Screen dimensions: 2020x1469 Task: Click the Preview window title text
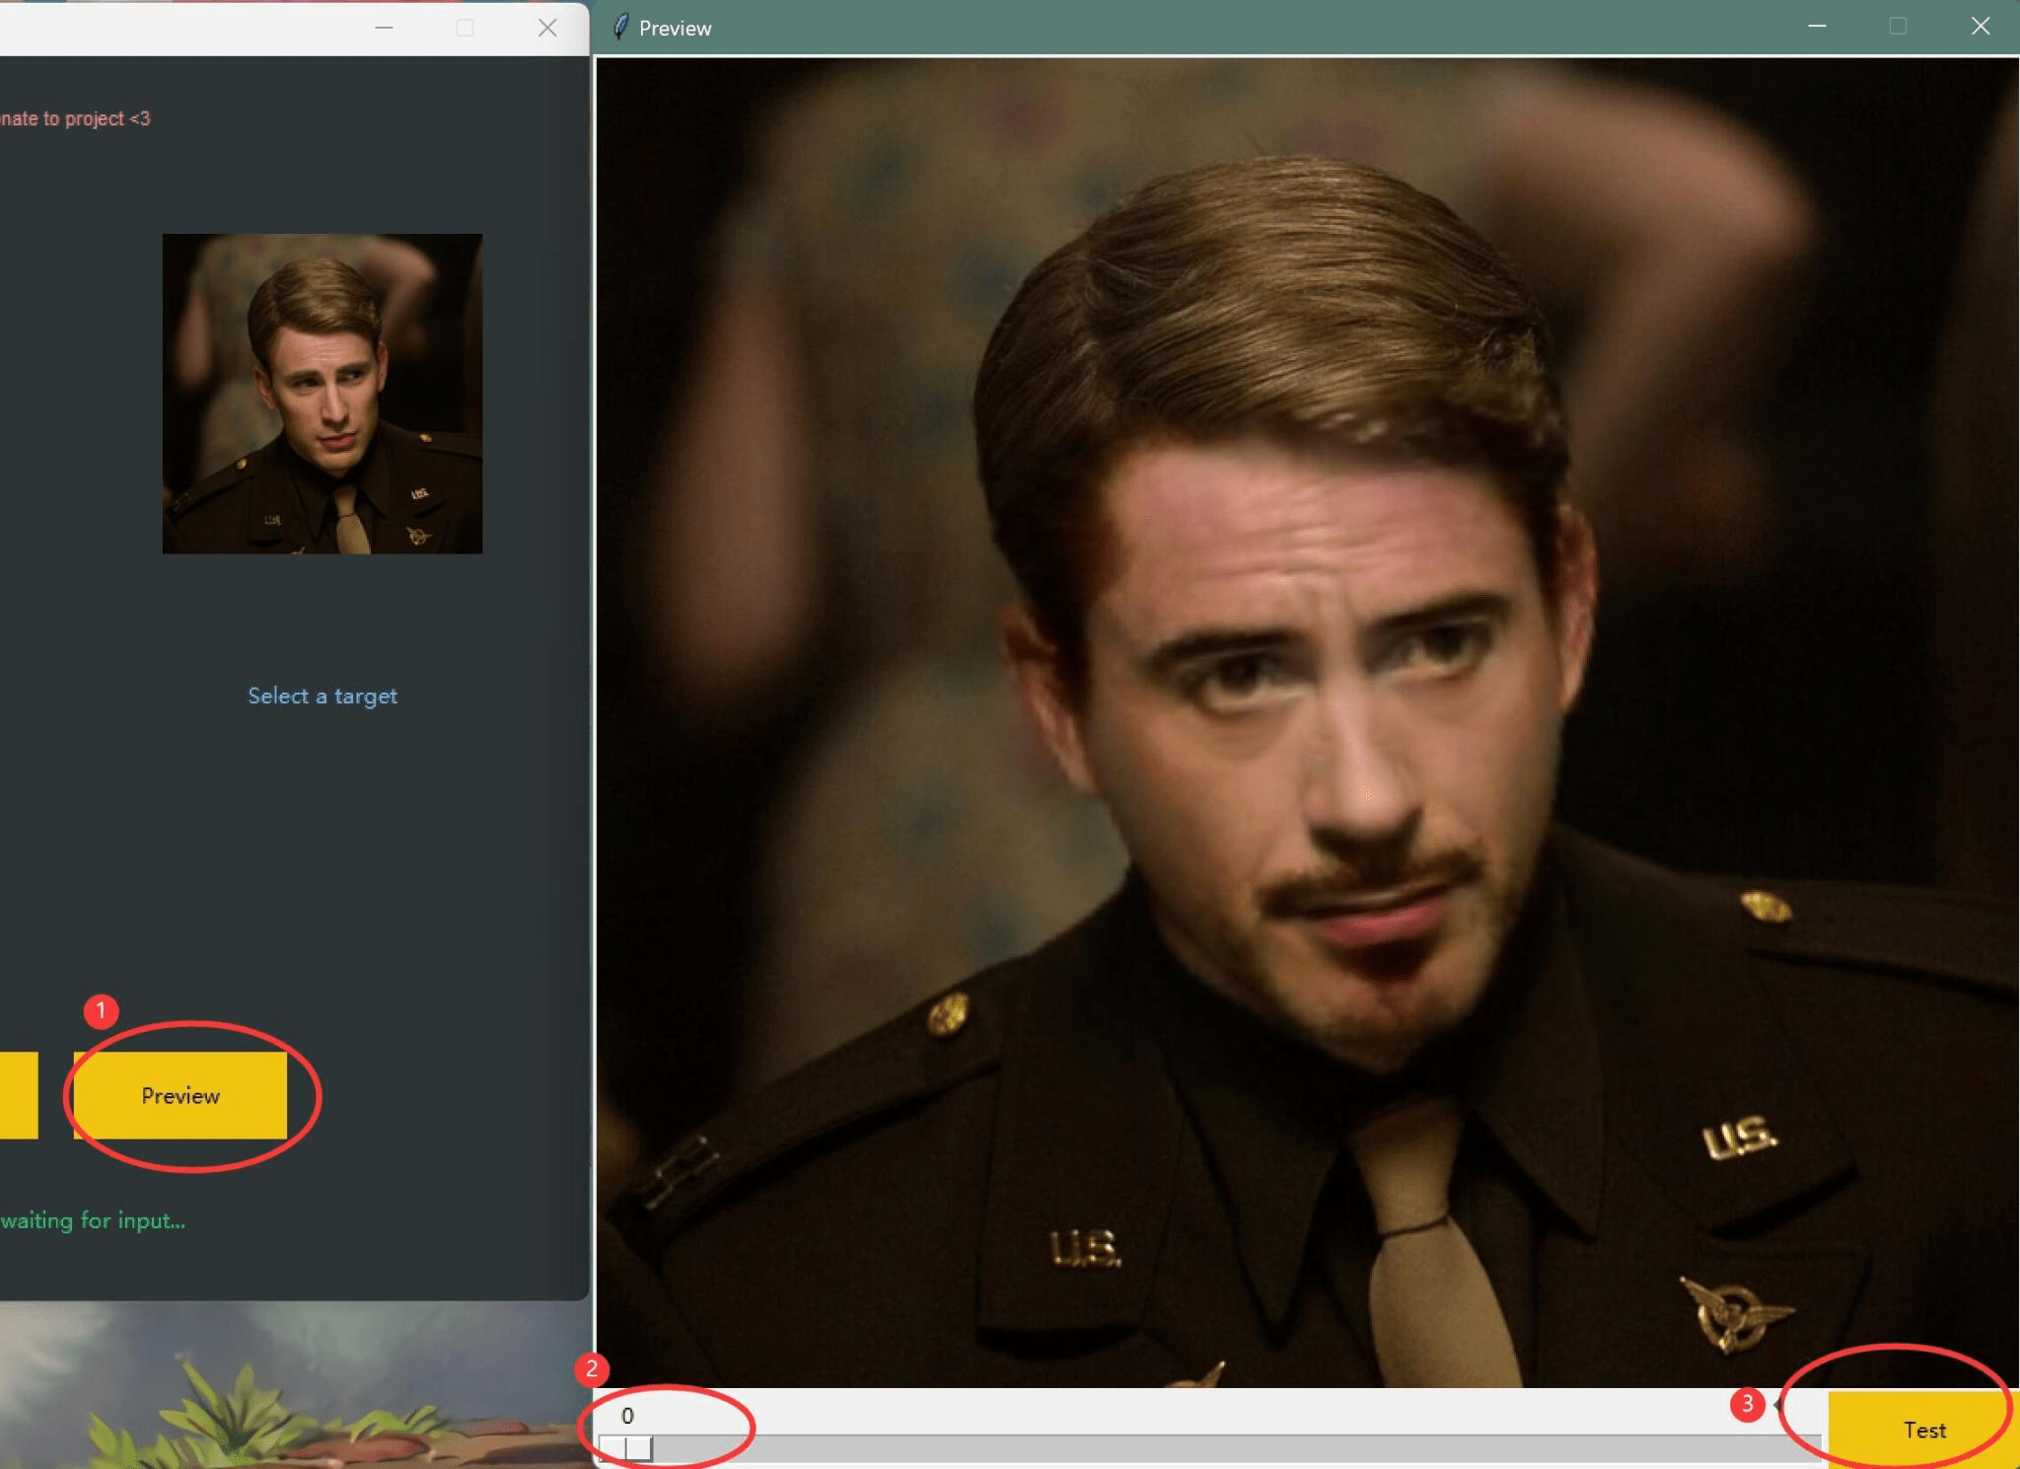tap(675, 29)
